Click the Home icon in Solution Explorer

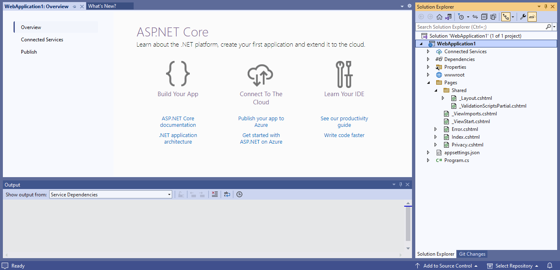pos(439,17)
